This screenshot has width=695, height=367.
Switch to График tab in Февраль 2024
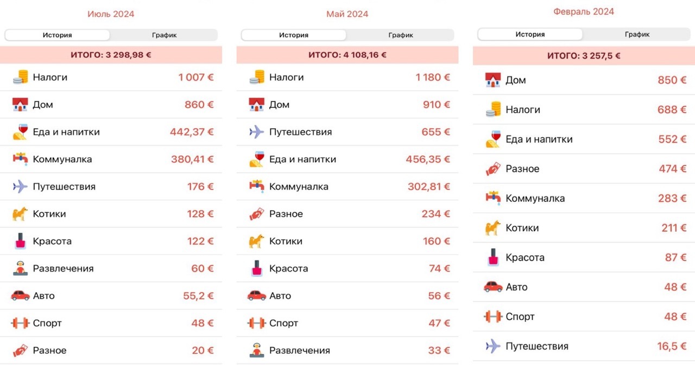point(637,34)
